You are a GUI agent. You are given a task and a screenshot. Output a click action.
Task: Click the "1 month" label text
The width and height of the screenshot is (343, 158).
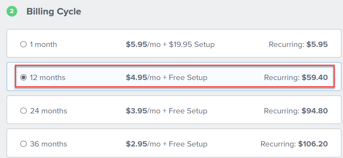click(x=43, y=45)
